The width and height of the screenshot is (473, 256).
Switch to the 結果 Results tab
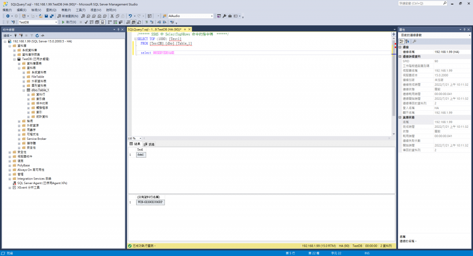(135, 144)
